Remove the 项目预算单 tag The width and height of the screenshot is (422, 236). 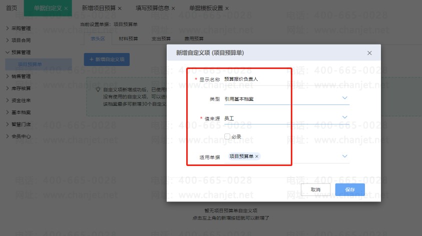[257, 156]
